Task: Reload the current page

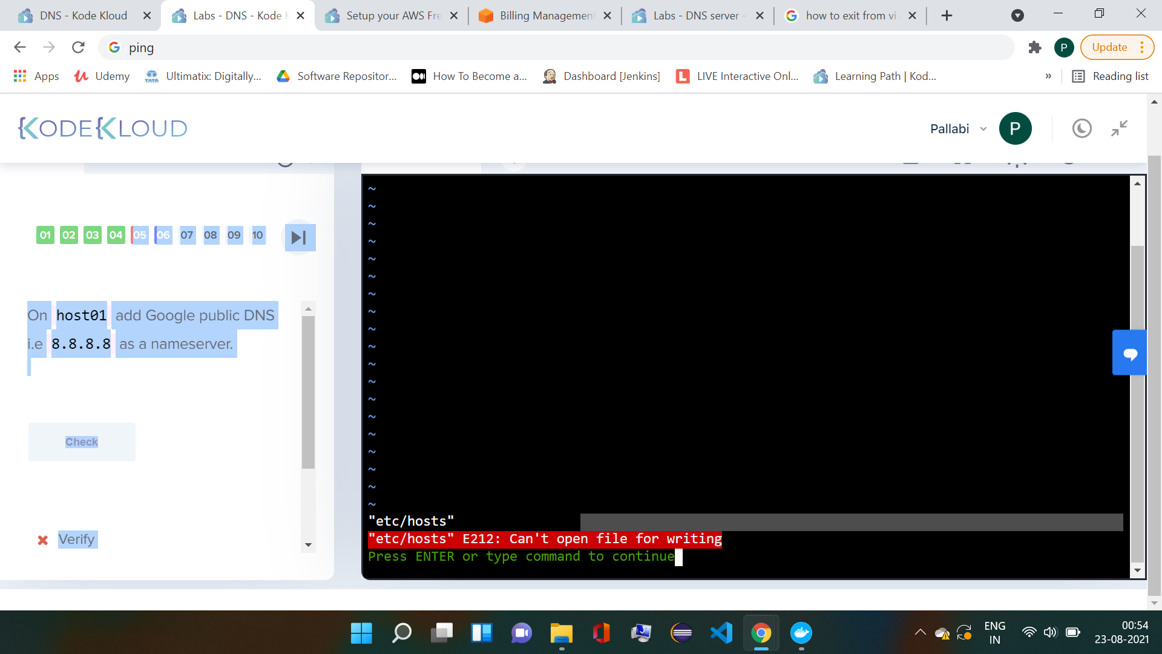Action: (78, 47)
